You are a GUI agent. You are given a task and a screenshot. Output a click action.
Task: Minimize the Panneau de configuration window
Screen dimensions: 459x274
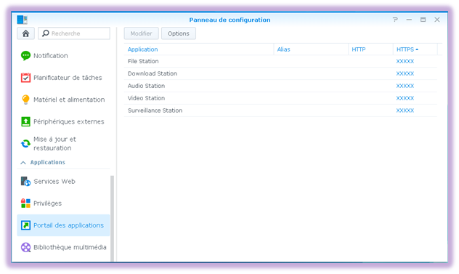click(x=409, y=20)
